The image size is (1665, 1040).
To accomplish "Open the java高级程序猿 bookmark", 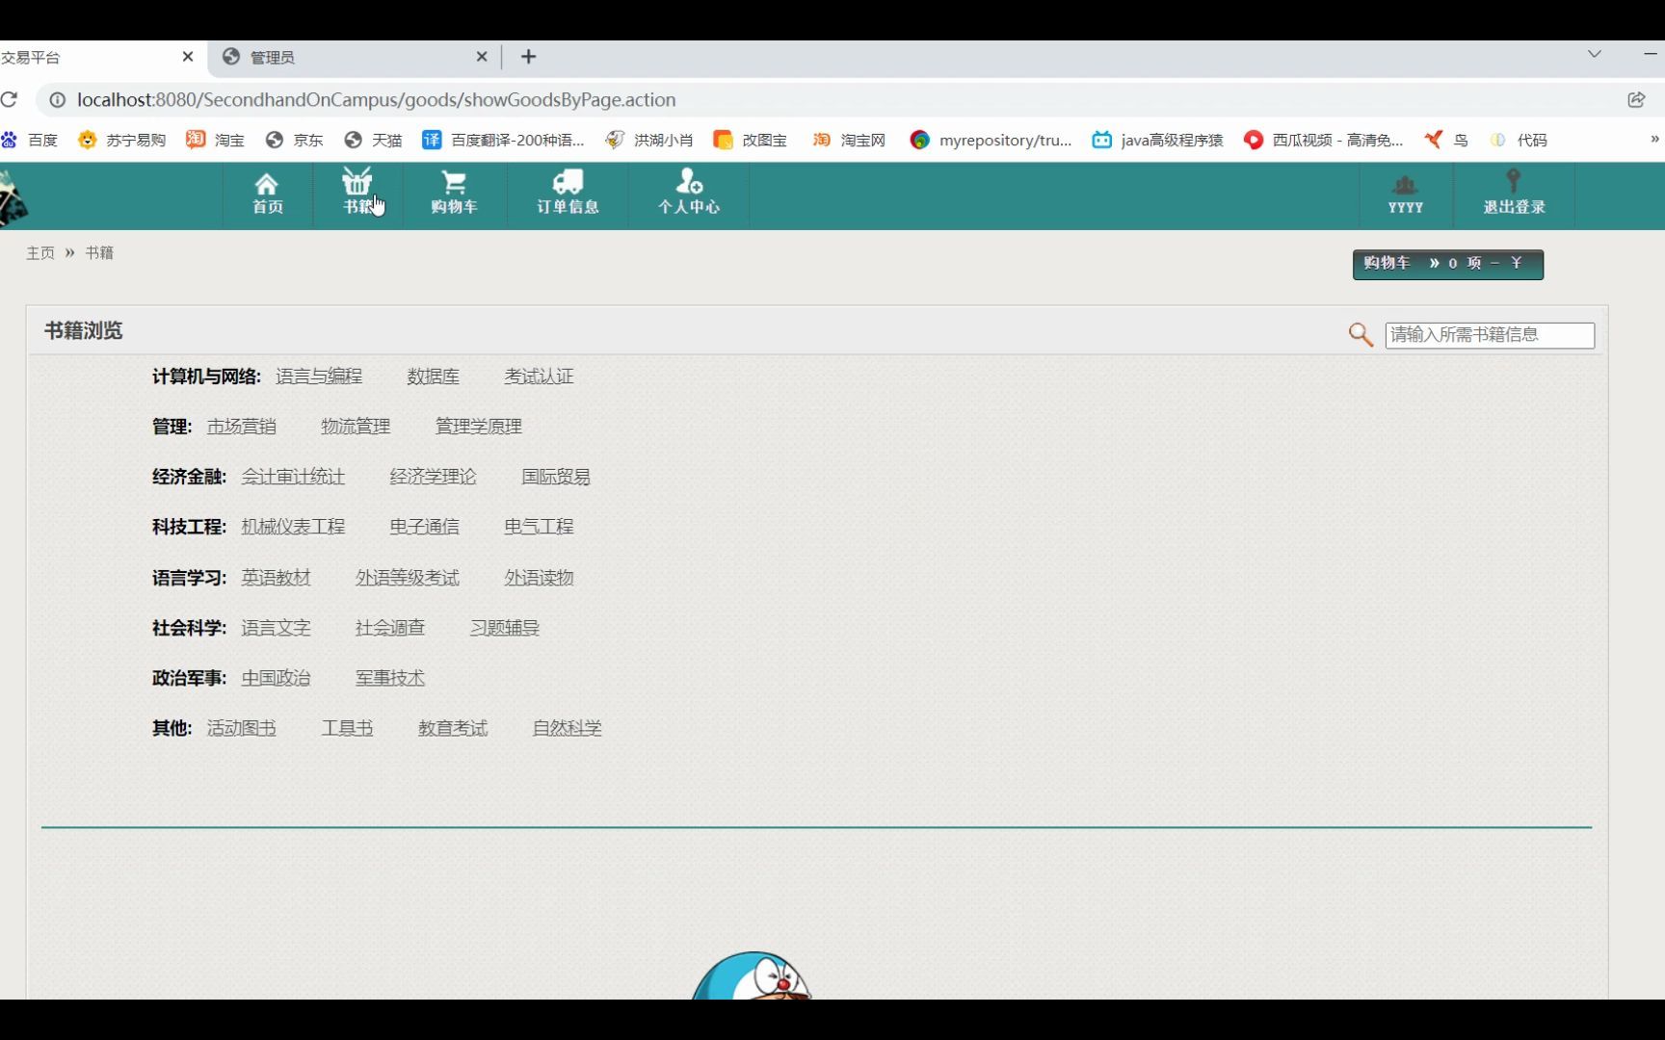I will pyautogui.click(x=1158, y=140).
